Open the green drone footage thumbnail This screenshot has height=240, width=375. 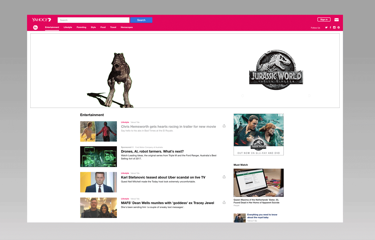coord(99,157)
